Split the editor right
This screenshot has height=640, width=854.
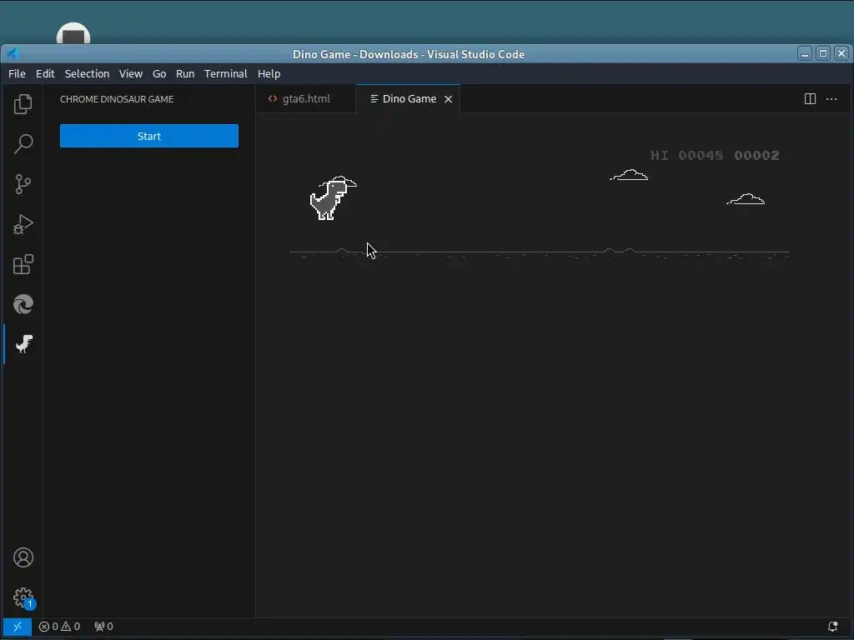point(810,99)
